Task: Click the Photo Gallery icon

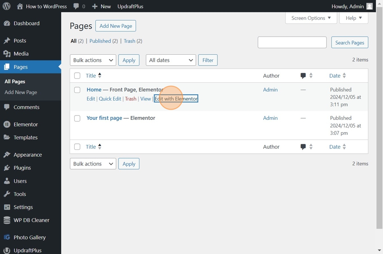Action: 7,237
